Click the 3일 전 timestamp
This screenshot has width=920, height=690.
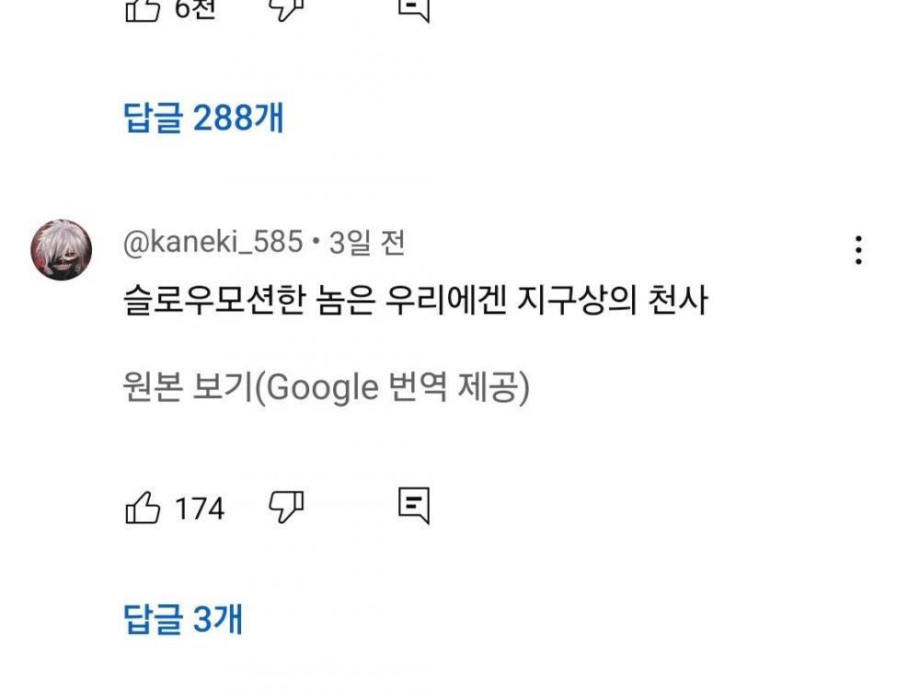coord(367,243)
